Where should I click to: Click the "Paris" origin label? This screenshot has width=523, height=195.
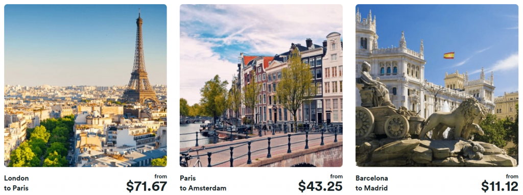pos(188,178)
